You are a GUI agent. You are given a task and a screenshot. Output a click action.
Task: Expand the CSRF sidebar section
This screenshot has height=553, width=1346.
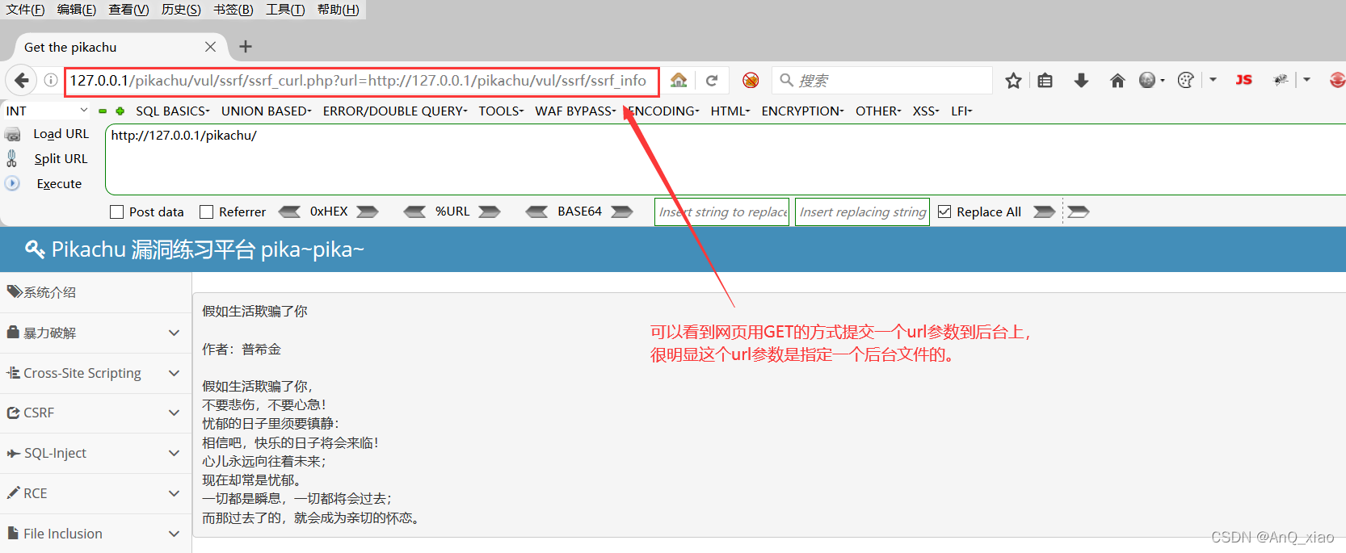pos(95,413)
